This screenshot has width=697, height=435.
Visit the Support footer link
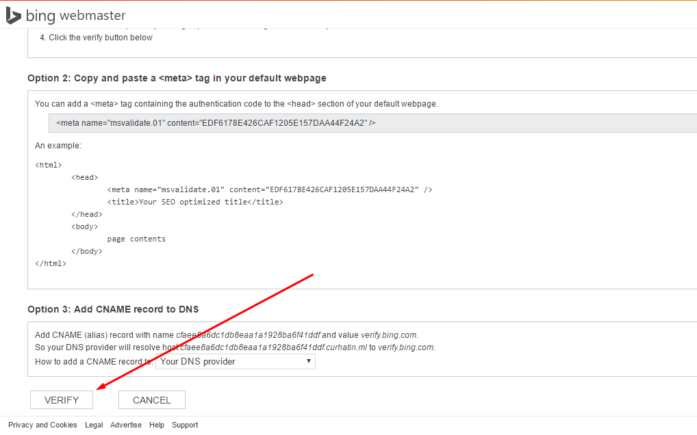(185, 425)
